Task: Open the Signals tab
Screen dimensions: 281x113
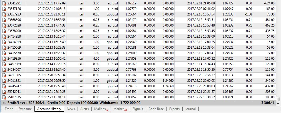Action: click(138, 109)
